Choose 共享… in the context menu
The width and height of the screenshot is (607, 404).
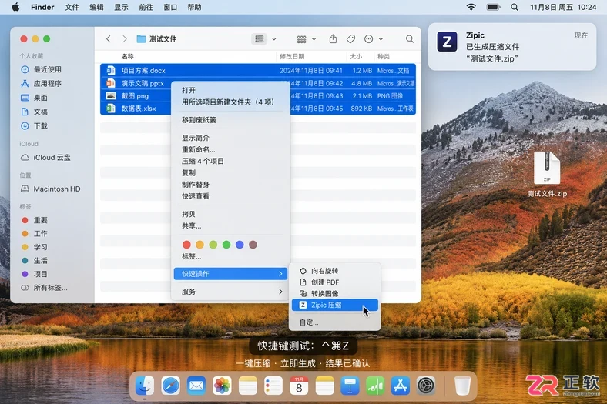pyautogui.click(x=231, y=225)
